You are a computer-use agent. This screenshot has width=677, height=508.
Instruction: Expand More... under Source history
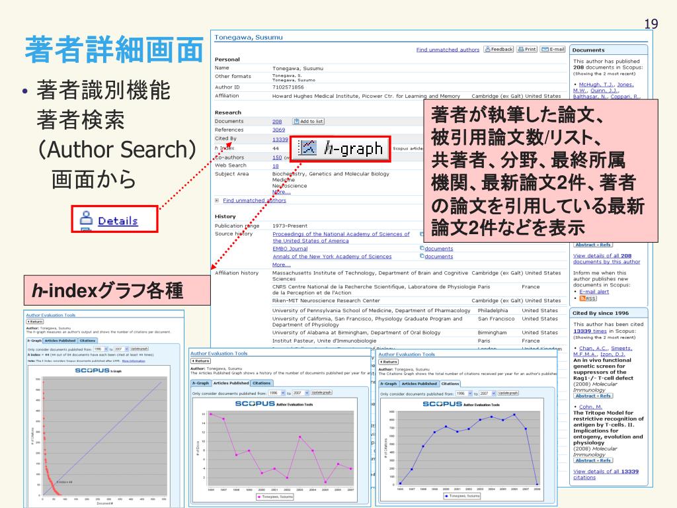pos(281,265)
